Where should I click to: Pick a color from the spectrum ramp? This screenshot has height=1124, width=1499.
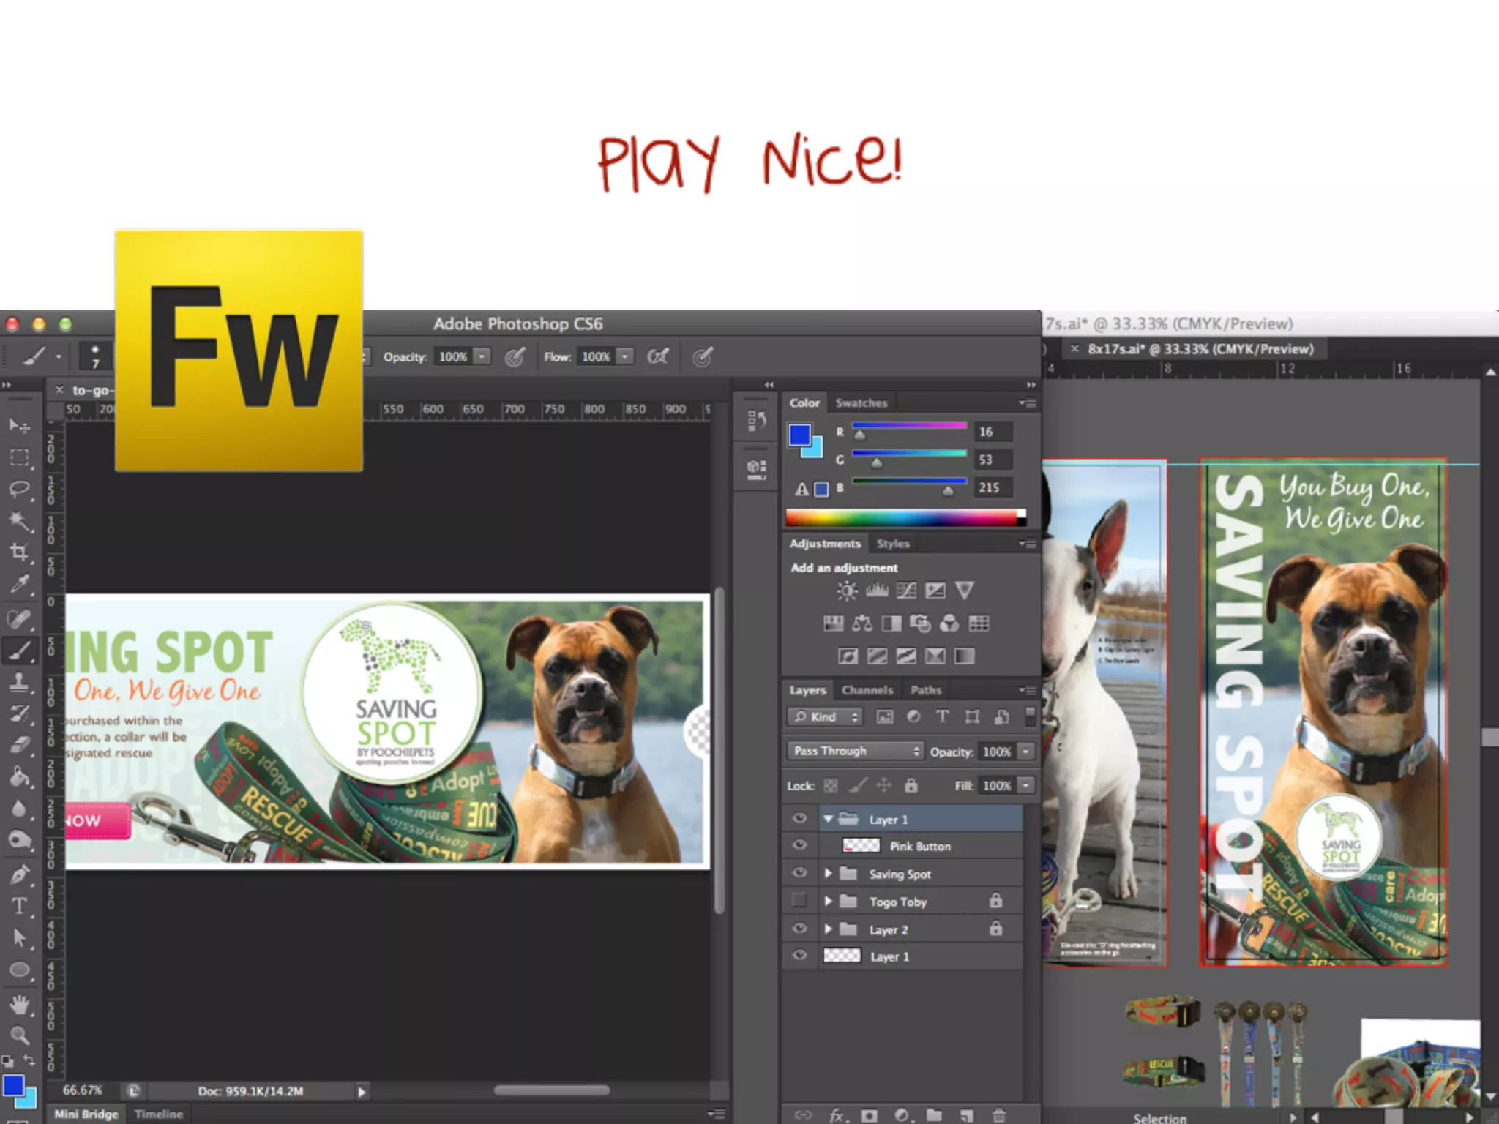(900, 518)
